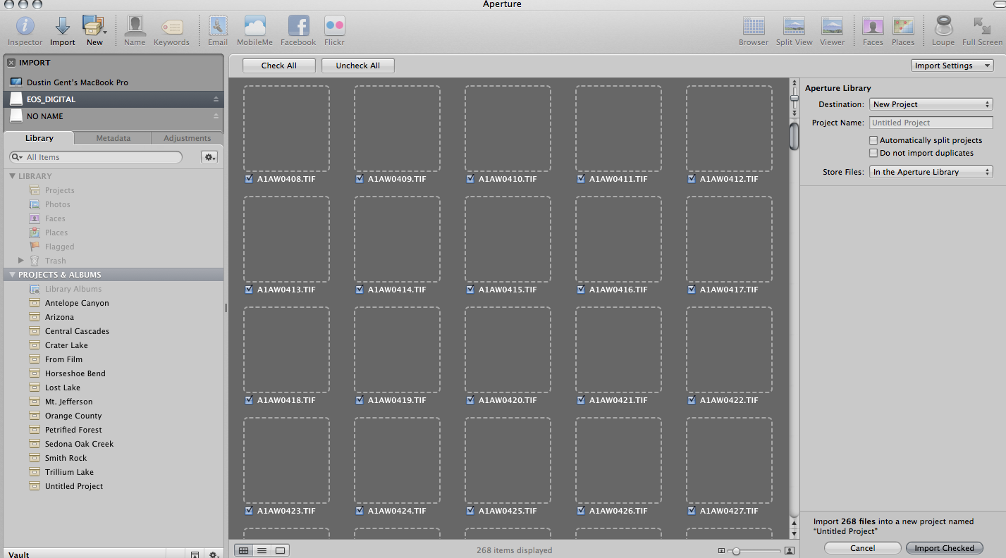Switch to the Metadata tab
Screen dimensions: 1006x558
113,138
